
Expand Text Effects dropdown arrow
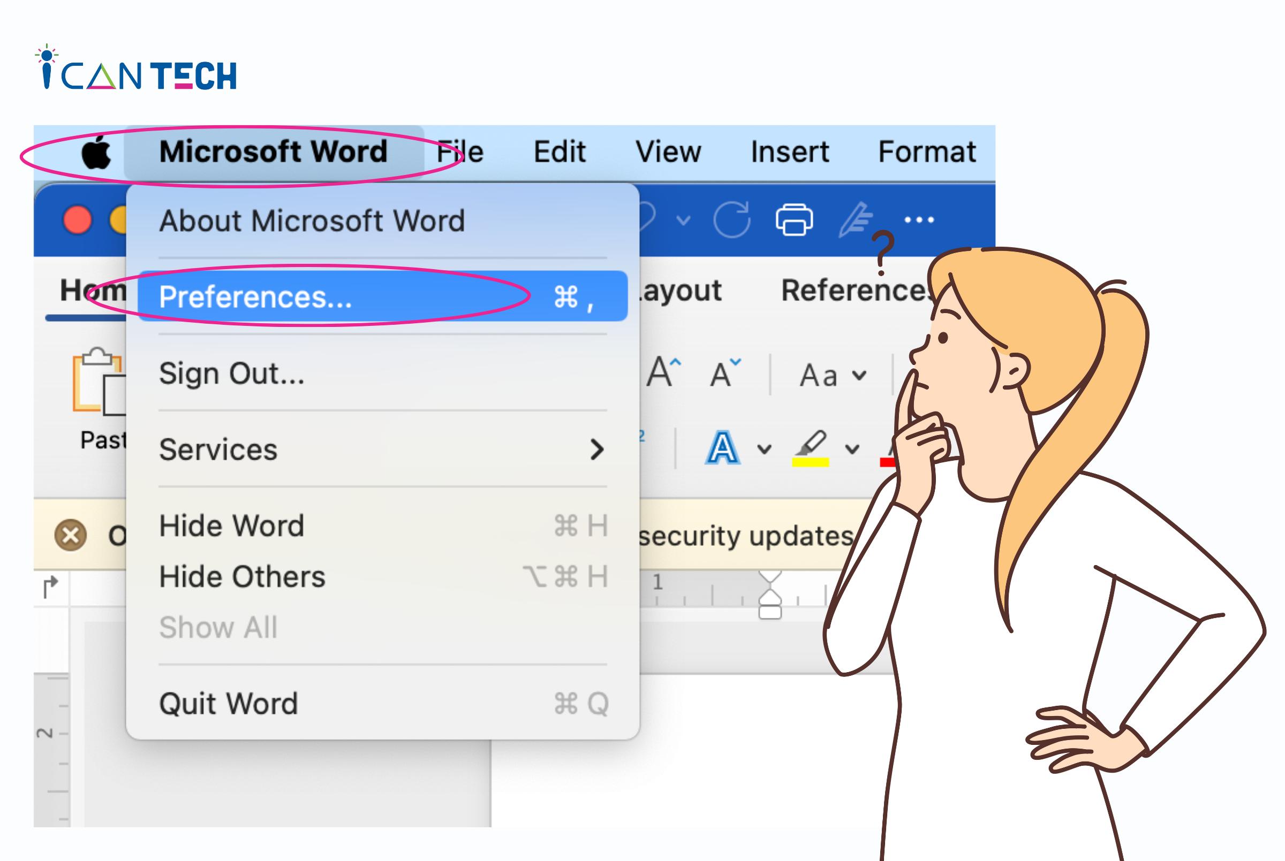pyautogui.click(x=764, y=449)
